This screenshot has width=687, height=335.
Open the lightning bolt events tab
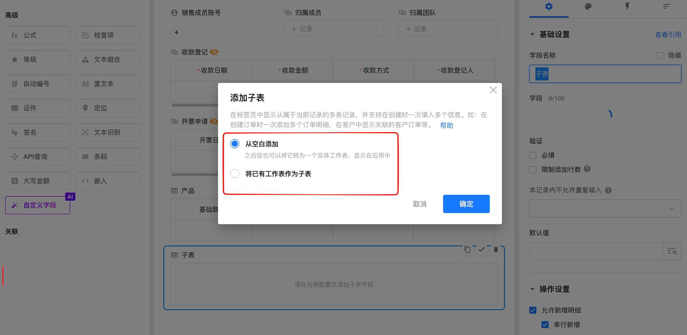click(627, 7)
